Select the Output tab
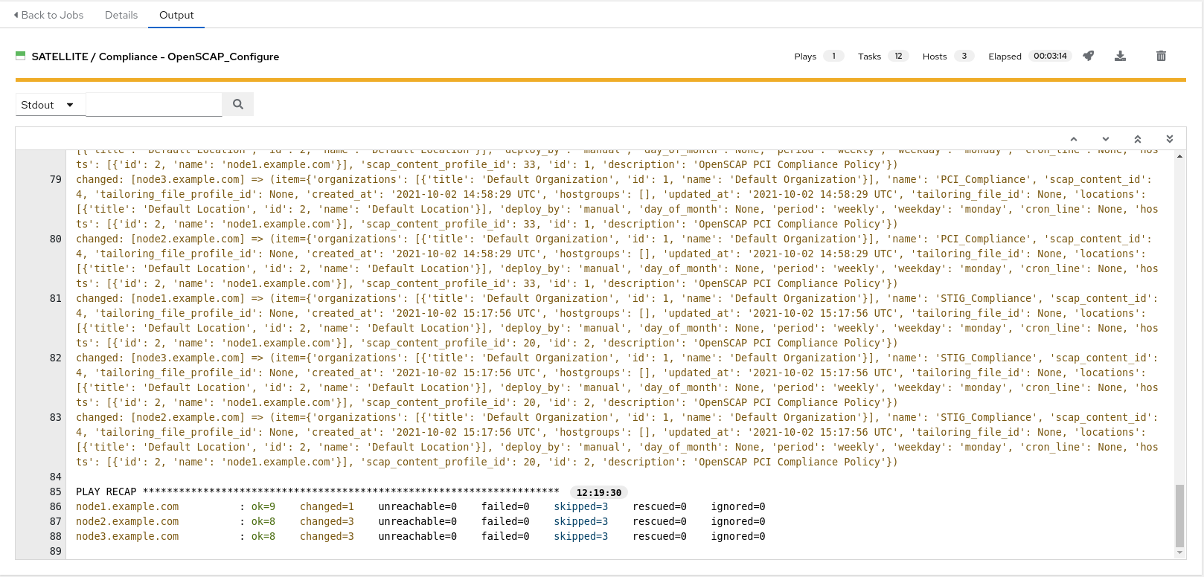Screen dimensions: 1204x577 coord(176,15)
